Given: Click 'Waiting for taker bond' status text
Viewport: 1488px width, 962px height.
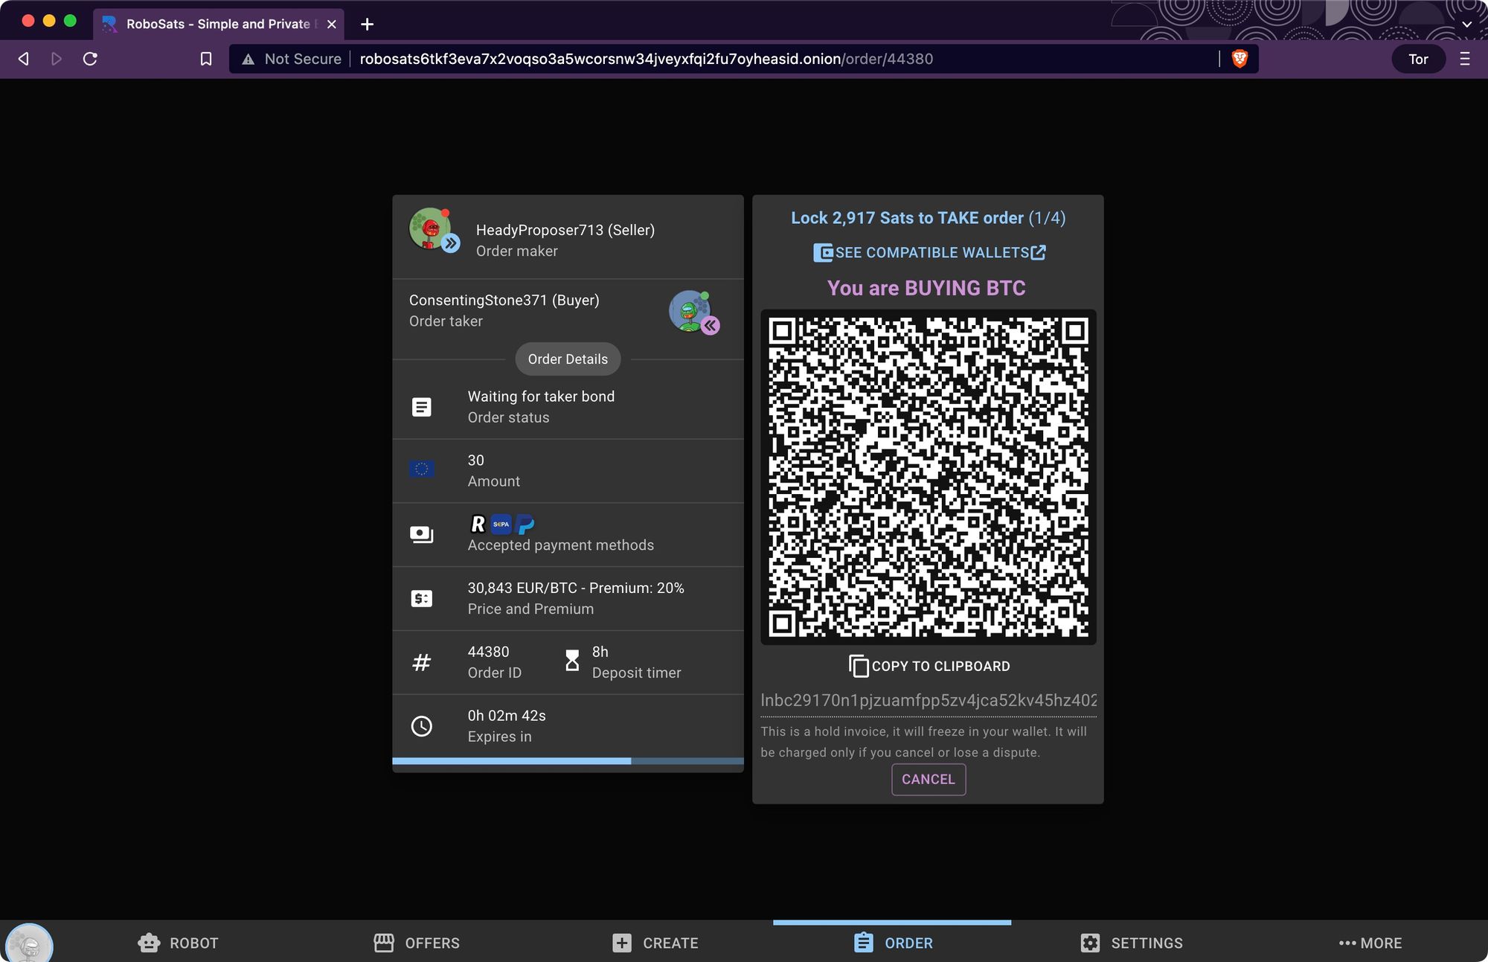Looking at the screenshot, I should click(541, 397).
